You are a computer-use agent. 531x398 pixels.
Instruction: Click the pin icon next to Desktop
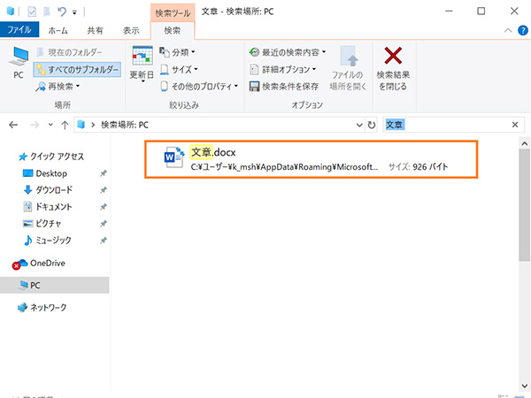click(x=104, y=173)
